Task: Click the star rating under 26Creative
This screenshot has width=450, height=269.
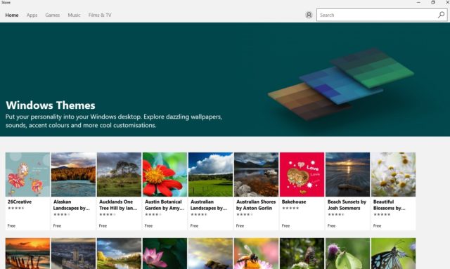Action: point(15,208)
